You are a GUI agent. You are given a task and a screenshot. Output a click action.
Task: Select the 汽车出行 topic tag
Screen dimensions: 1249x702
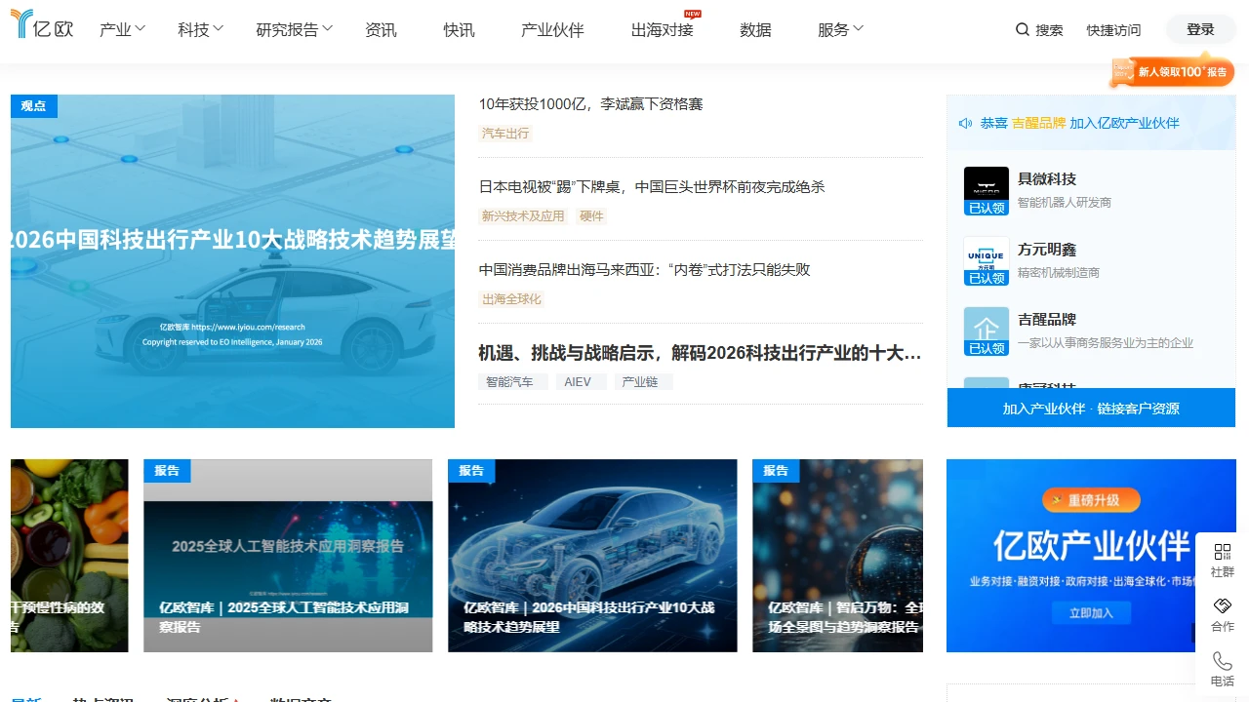point(504,134)
